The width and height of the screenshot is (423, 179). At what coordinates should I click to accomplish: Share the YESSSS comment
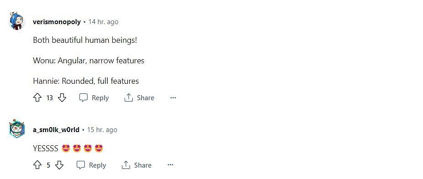(x=136, y=165)
